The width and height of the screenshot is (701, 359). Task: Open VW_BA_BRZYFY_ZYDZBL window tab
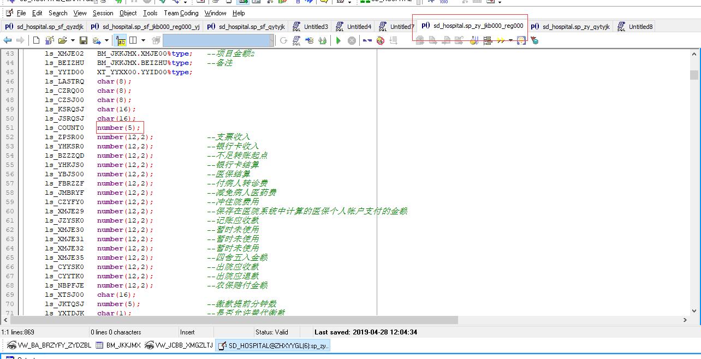[x=49, y=345]
